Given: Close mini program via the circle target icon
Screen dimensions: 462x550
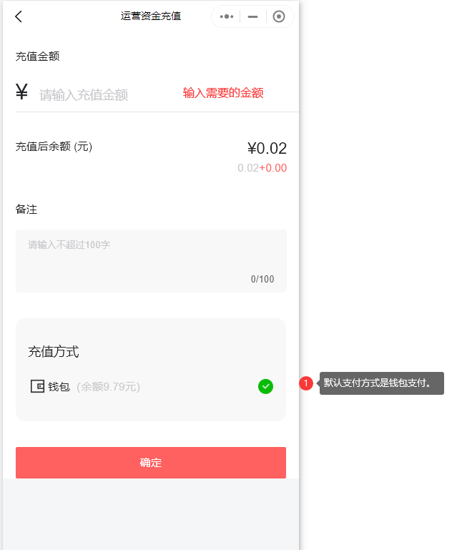Looking at the screenshot, I should pos(279,16).
